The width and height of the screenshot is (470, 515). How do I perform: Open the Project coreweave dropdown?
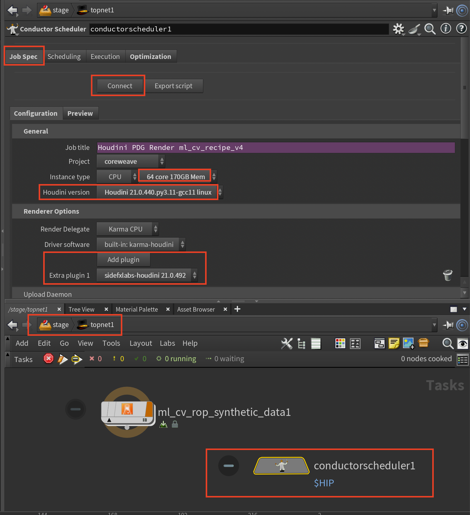pyautogui.click(x=130, y=161)
